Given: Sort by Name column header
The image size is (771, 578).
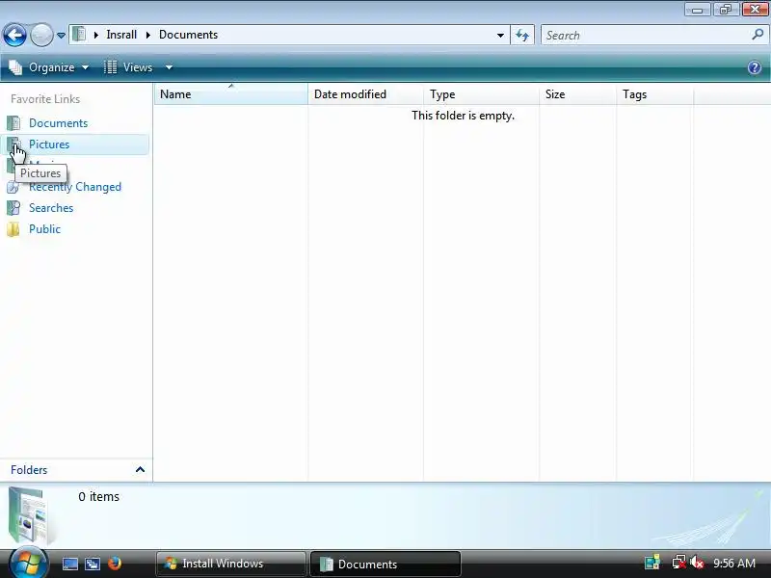Looking at the screenshot, I should 231,93.
